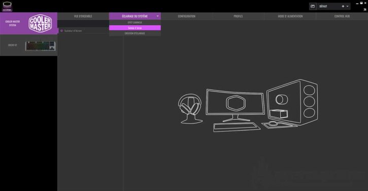Screen dimensions: 368x191
Task: Click the MasterPlus app logo icon
Action: [x=7, y=6]
